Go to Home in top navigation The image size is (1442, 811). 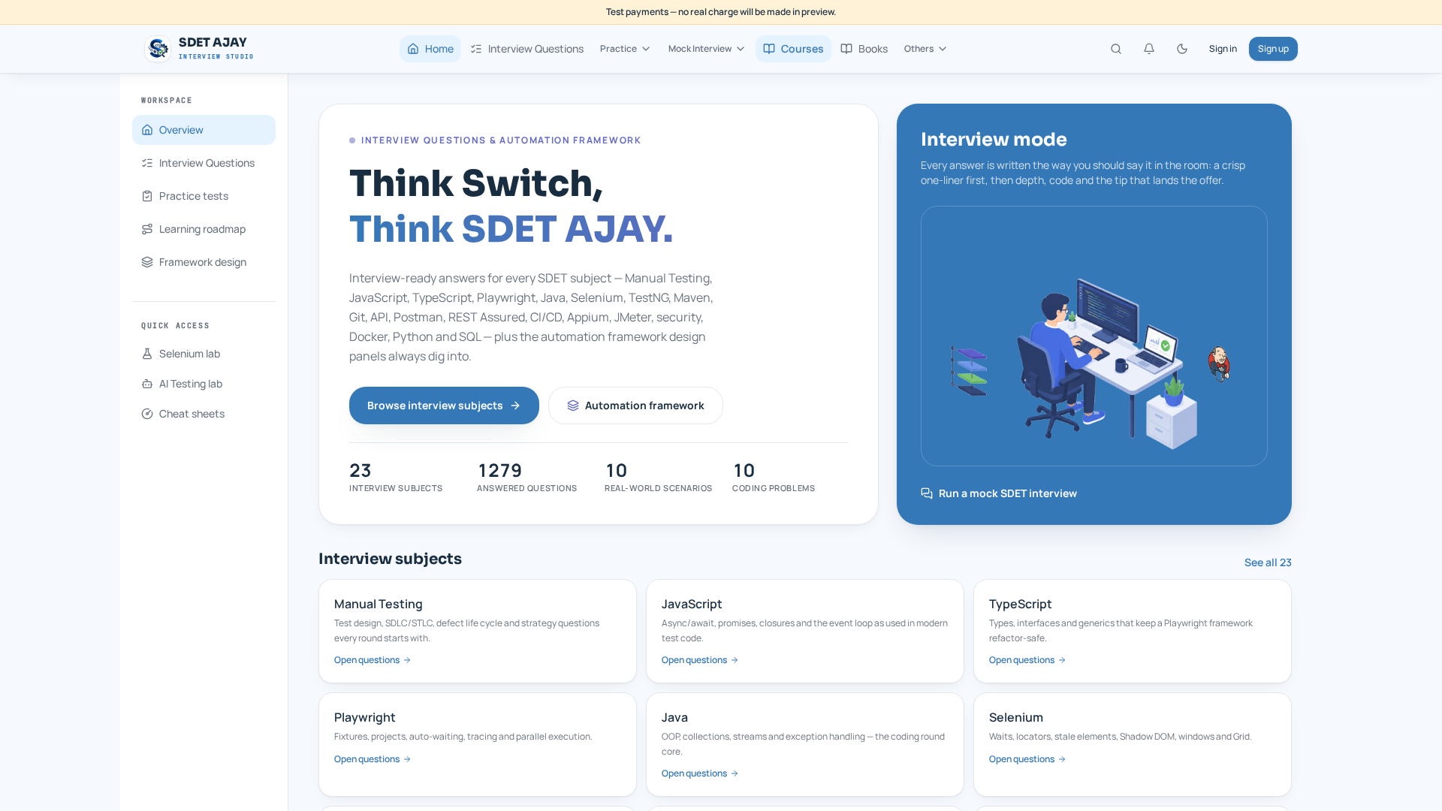coord(430,49)
